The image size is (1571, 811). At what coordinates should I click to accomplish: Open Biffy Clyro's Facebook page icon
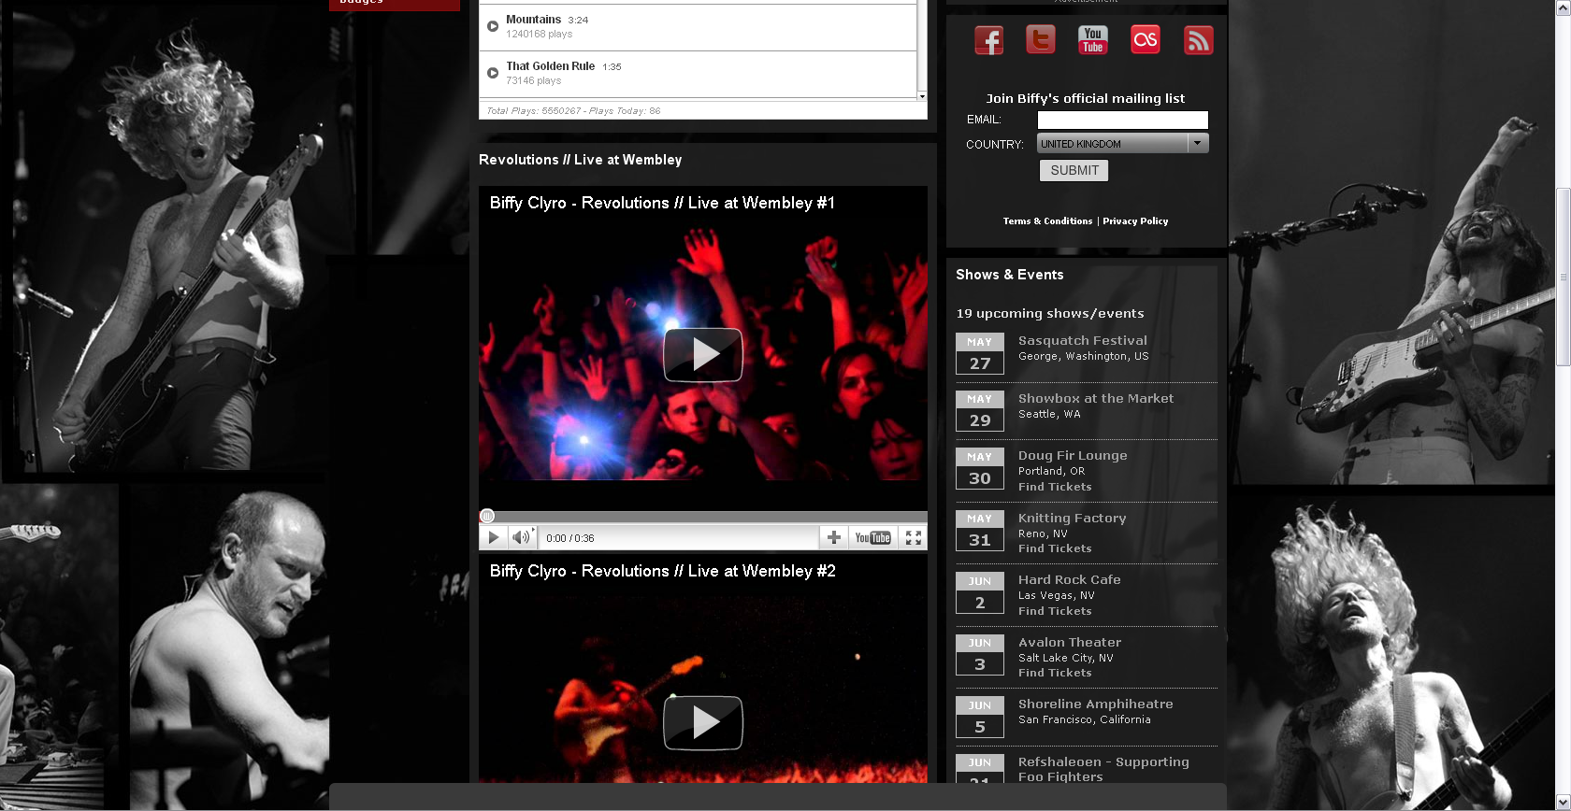tap(988, 40)
